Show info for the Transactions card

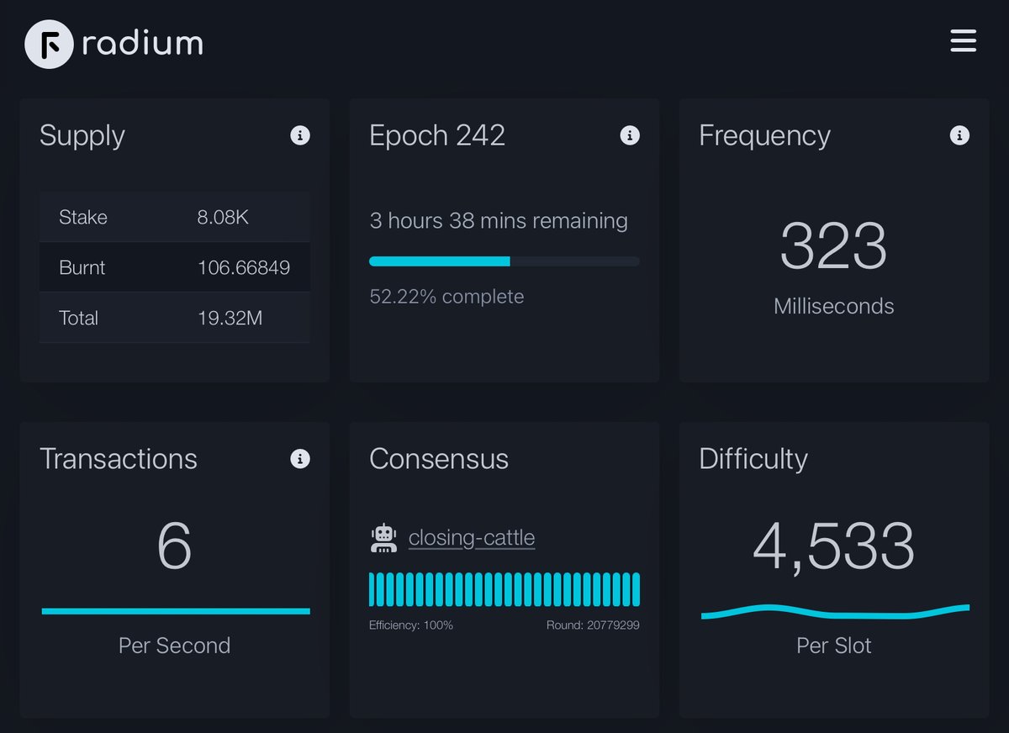click(300, 459)
